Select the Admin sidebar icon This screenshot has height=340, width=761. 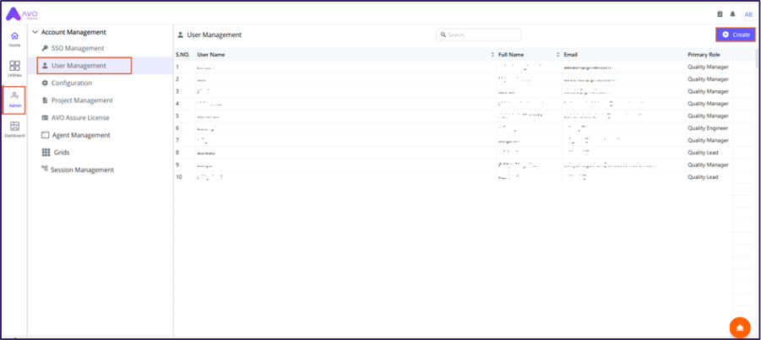click(x=14, y=99)
